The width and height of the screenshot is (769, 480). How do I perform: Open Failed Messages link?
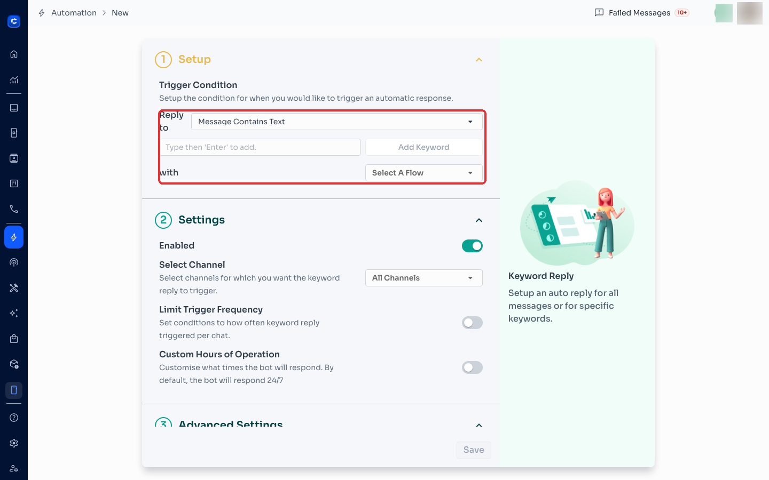click(x=639, y=13)
